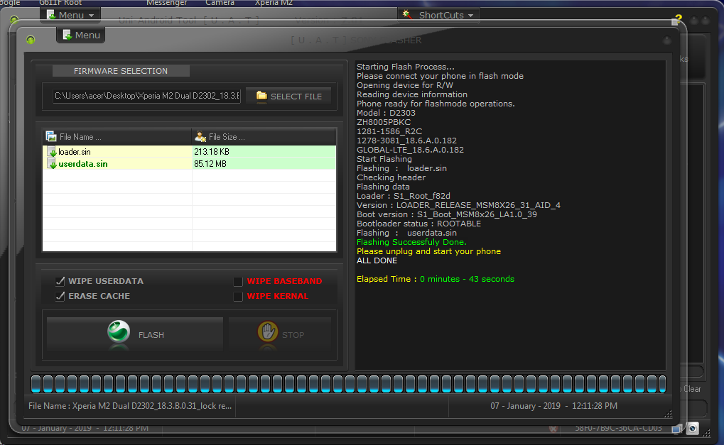Enable the WIPE KERNAL checkbox
The width and height of the screenshot is (724, 445).
pos(238,297)
